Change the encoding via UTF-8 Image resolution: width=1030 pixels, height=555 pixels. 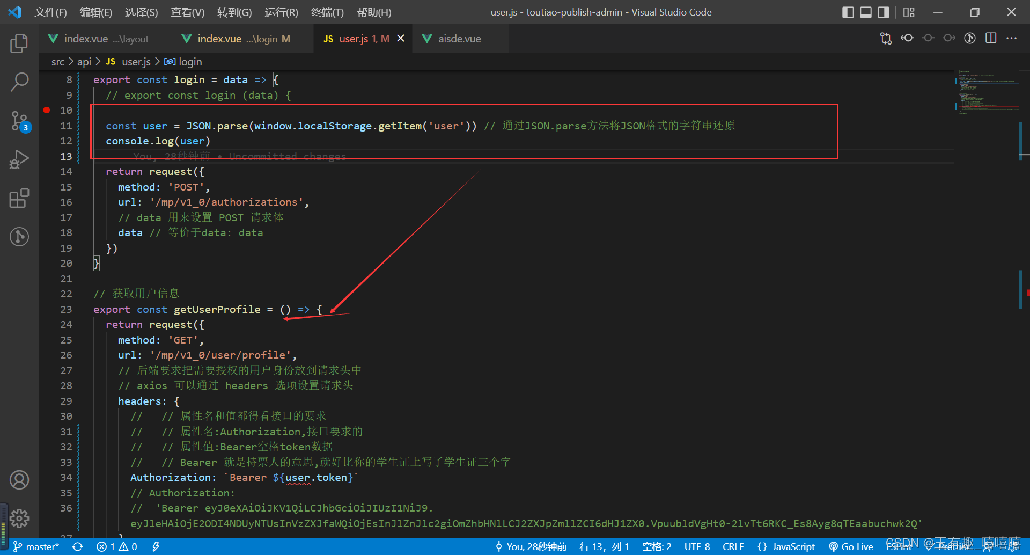[697, 546]
